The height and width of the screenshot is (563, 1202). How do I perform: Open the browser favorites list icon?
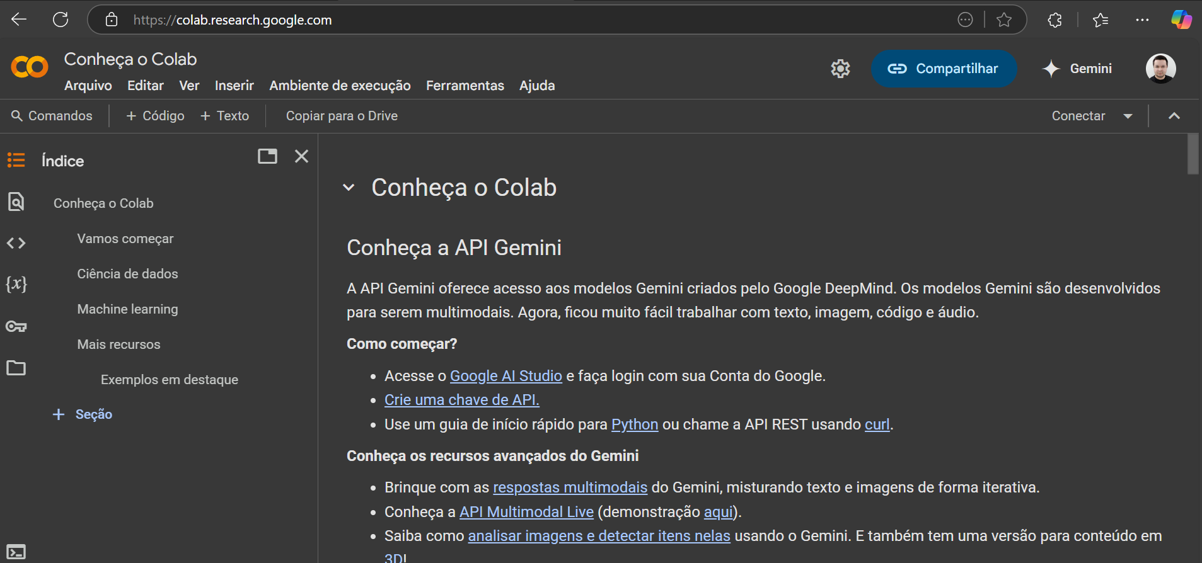(x=1101, y=20)
